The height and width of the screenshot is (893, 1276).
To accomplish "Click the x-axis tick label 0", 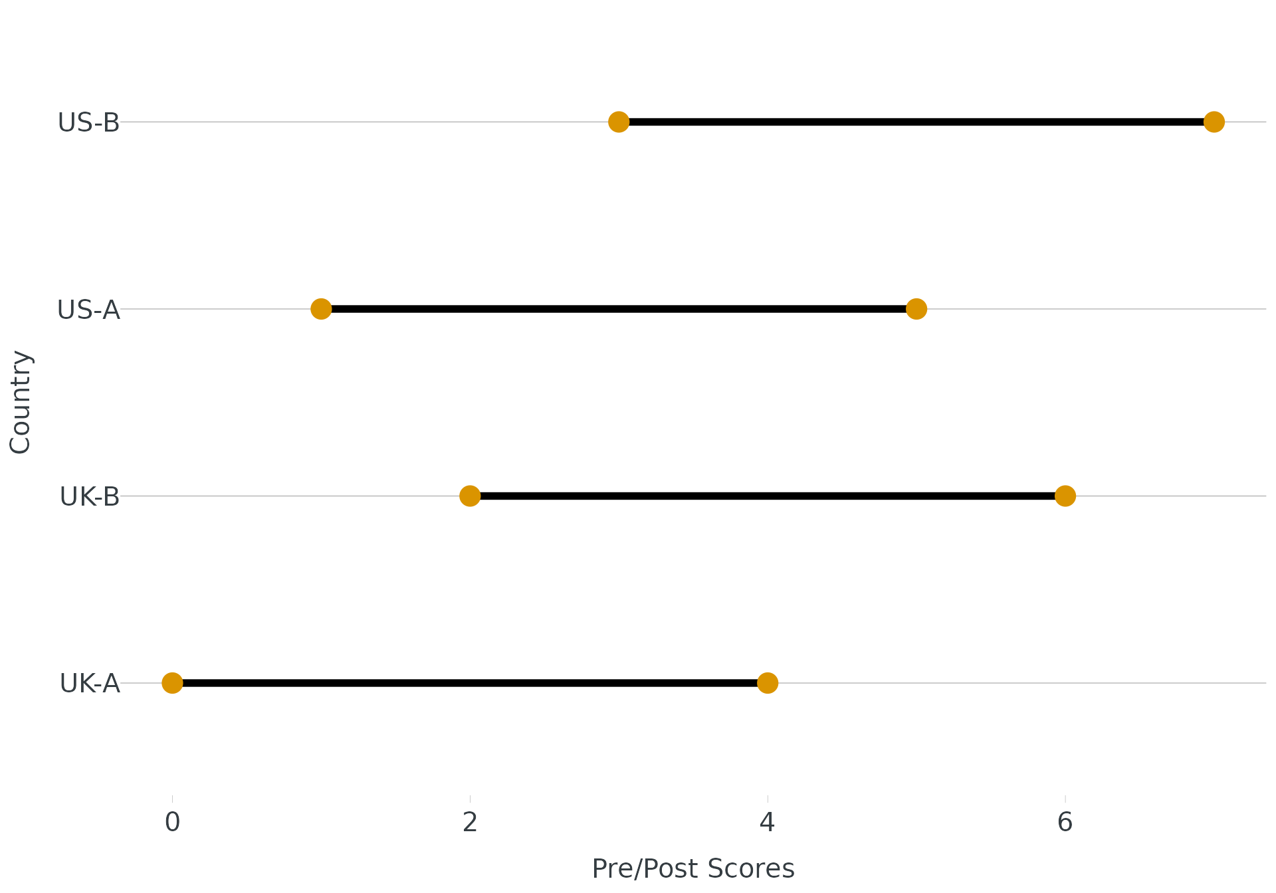I will click(172, 823).
